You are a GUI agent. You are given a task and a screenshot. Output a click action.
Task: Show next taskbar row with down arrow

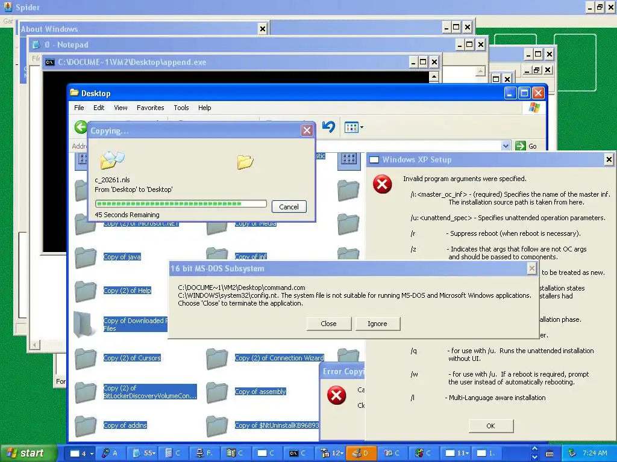[534, 457]
